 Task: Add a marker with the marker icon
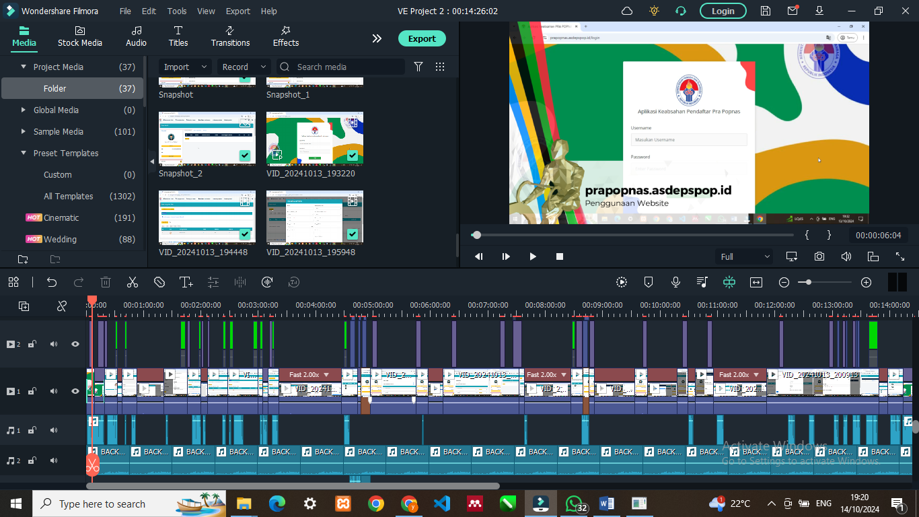tap(649, 282)
